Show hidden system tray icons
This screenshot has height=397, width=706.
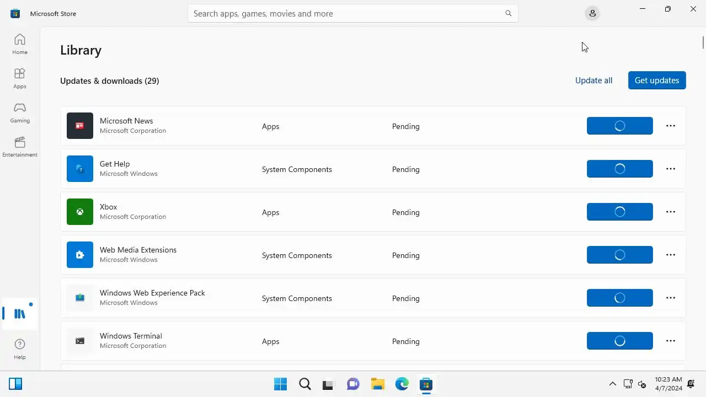pos(612,384)
